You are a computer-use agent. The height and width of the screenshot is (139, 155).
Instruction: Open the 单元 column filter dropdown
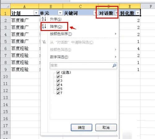[x=60, y=13]
